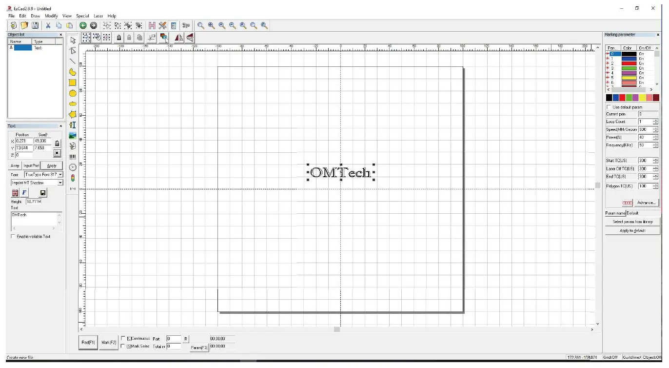Select the traffic light Input Port tool
The image size is (669, 368).
[73, 178]
